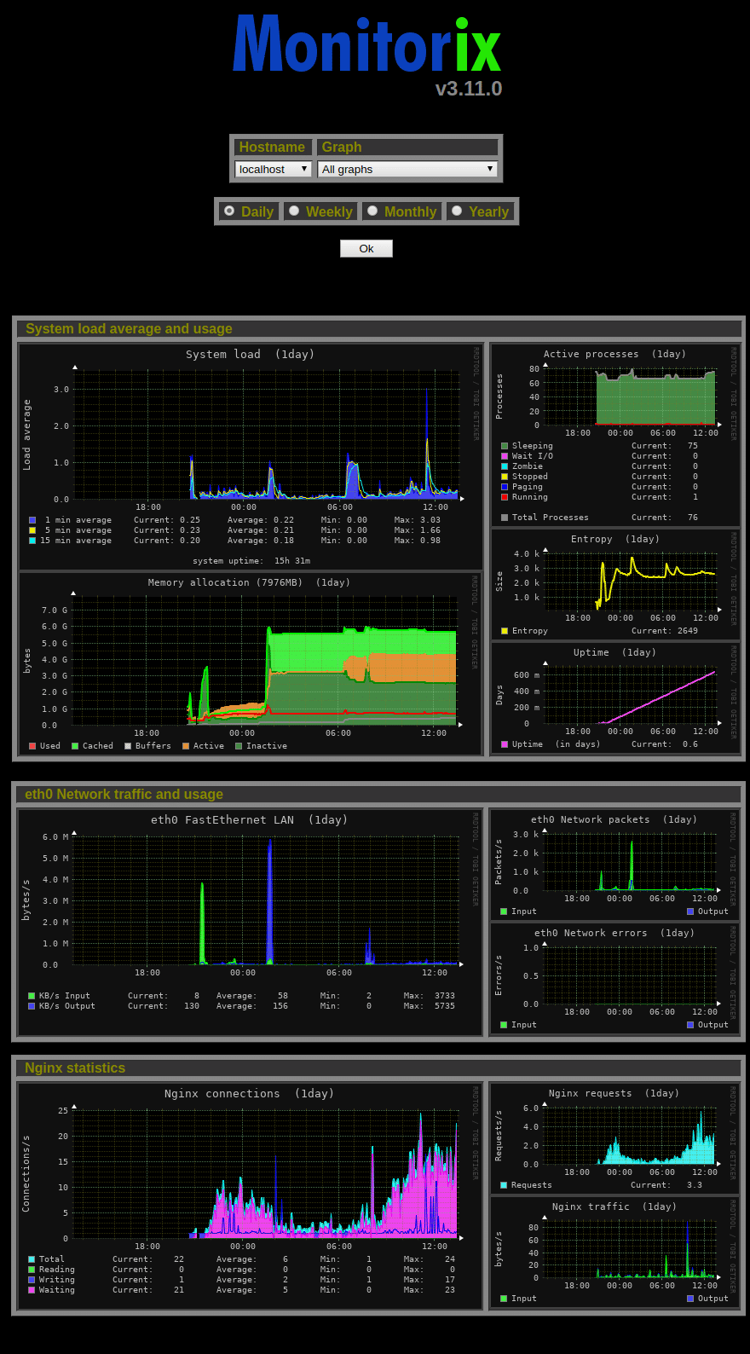Open the System load graph
The height and width of the screenshot is (1354, 750).
pos(251,456)
